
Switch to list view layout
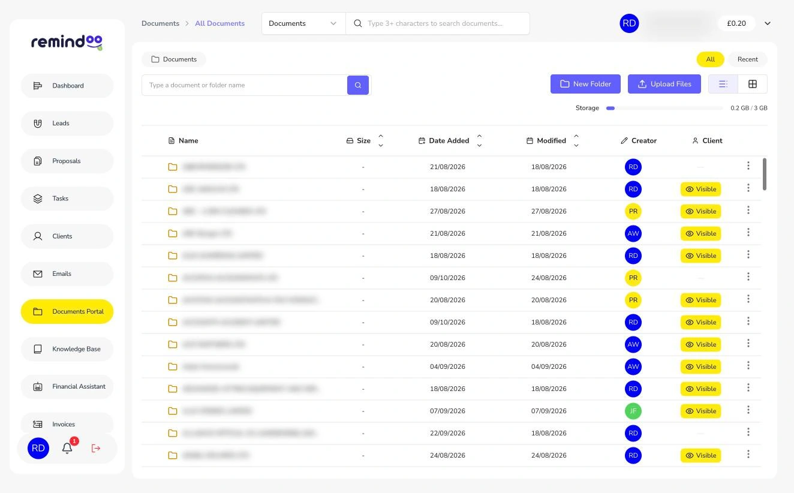tap(723, 84)
